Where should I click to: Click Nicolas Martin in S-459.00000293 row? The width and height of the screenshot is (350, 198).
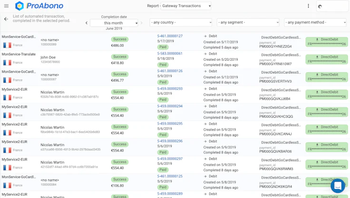[52, 92]
